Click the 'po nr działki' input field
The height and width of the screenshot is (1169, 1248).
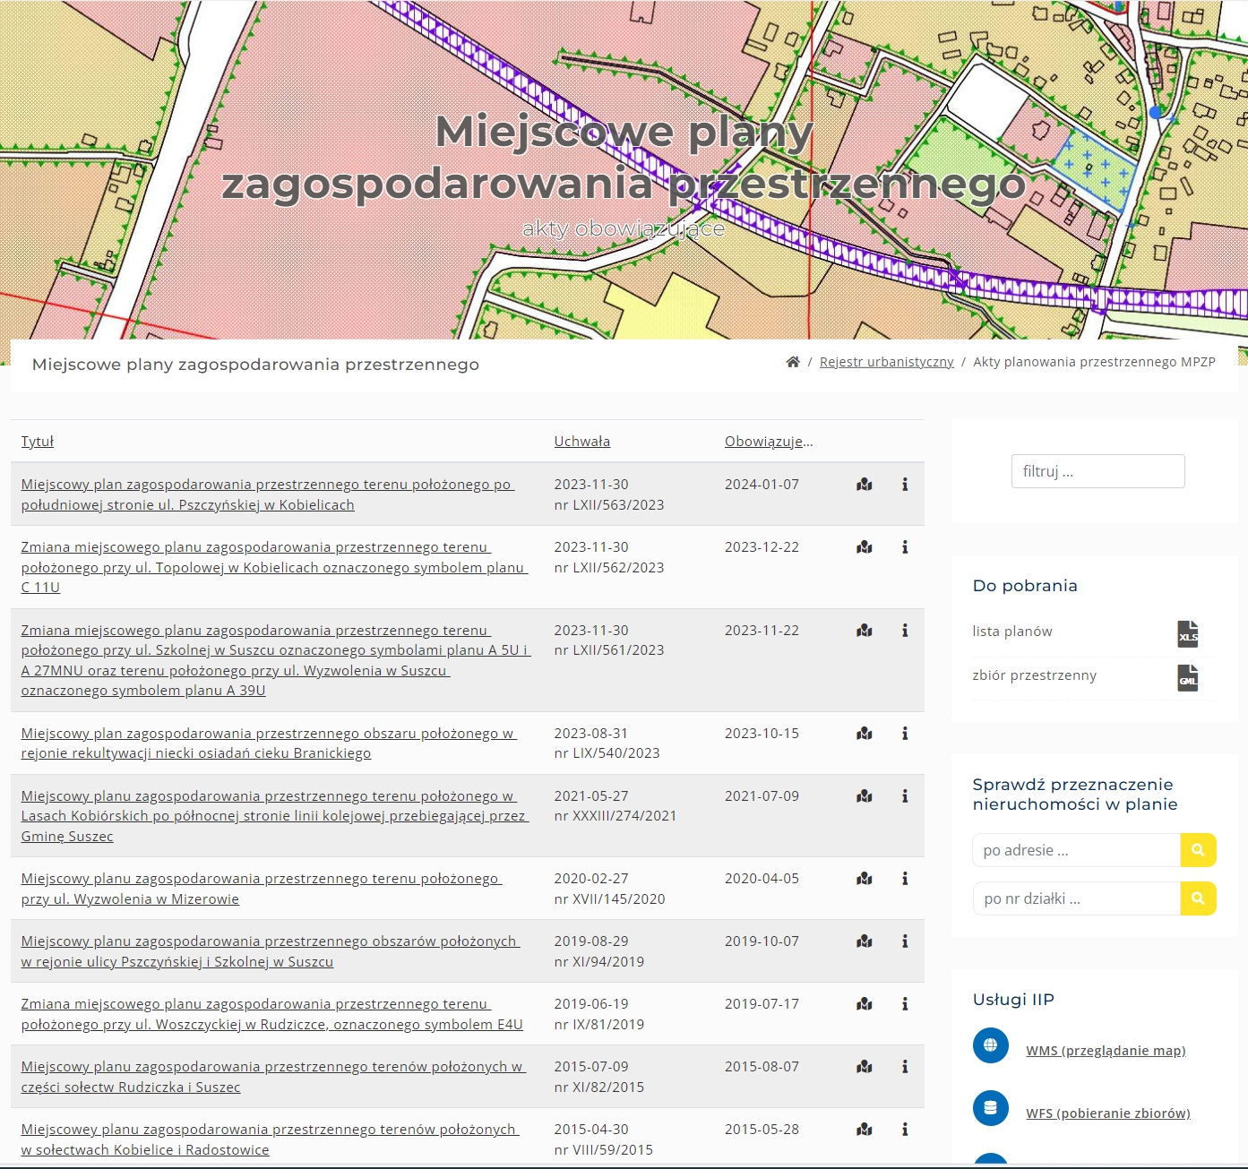(x=1076, y=898)
